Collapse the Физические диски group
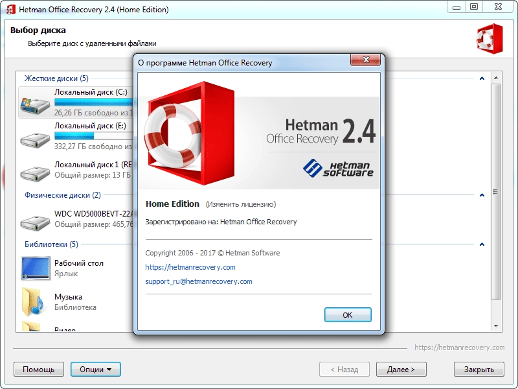Viewport: 518px width, 389px height. pos(482,195)
